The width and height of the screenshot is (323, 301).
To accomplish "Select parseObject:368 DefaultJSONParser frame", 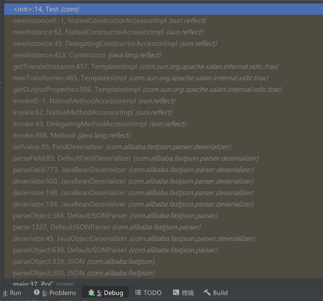I will (x=164, y=216).
